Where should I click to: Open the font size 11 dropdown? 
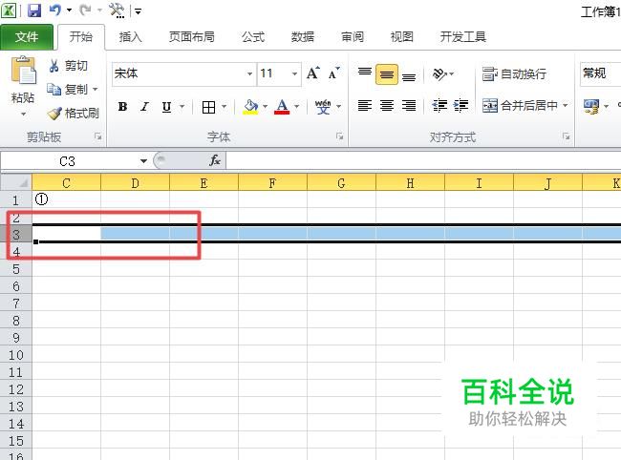tap(294, 74)
